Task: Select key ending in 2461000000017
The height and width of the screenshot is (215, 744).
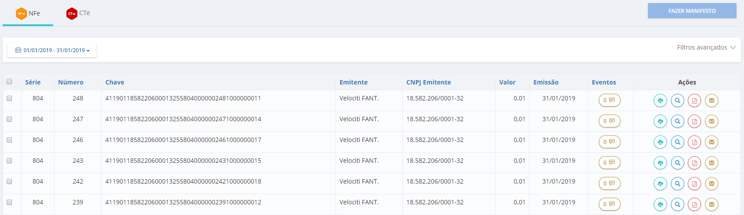Action: tap(183, 140)
